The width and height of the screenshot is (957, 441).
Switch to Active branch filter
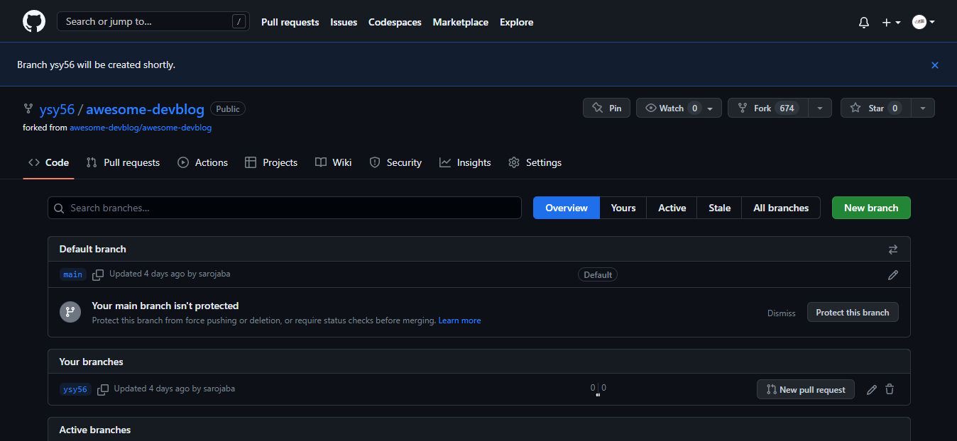[672, 208]
